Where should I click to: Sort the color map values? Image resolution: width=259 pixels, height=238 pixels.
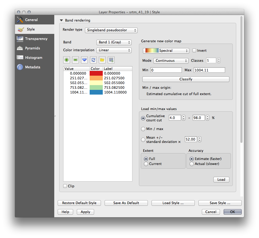84,60
